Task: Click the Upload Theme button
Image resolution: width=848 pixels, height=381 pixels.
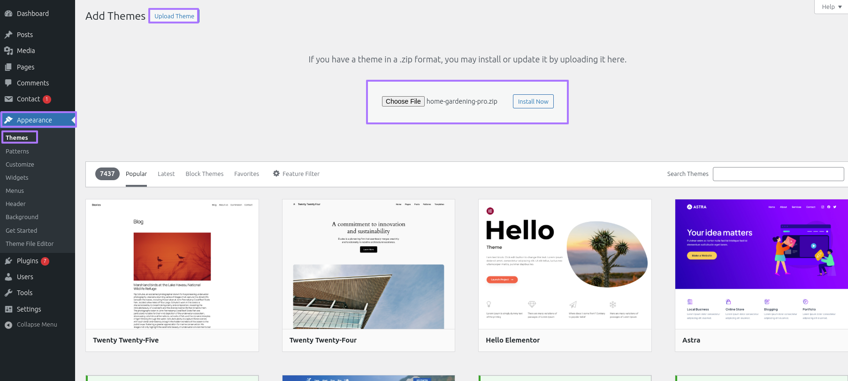Action: (x=174, y=16)
